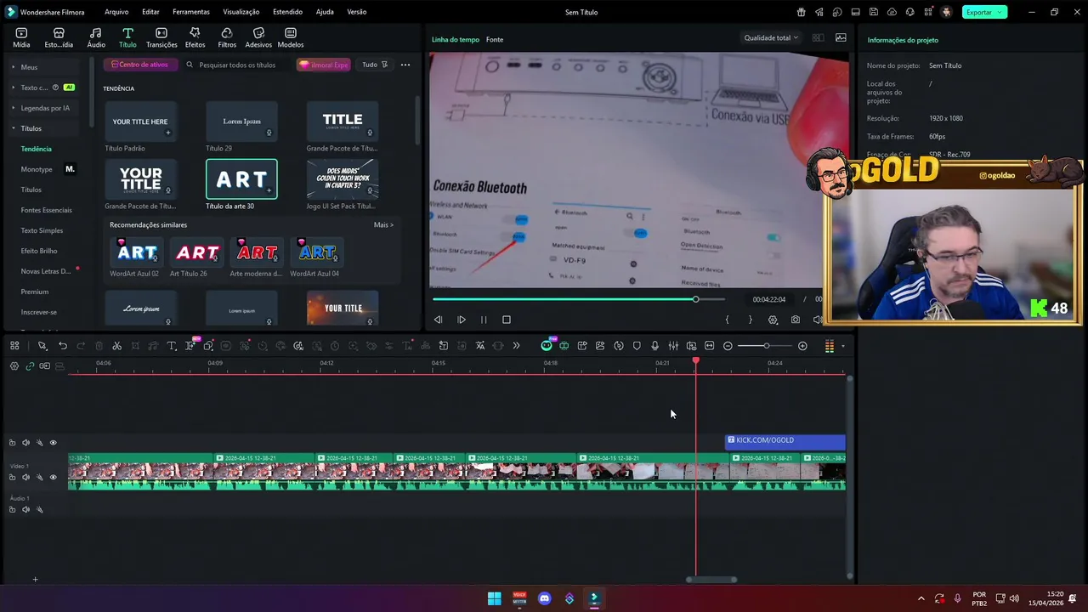
Task: Open the Transições tab
Action: point(161,37)
